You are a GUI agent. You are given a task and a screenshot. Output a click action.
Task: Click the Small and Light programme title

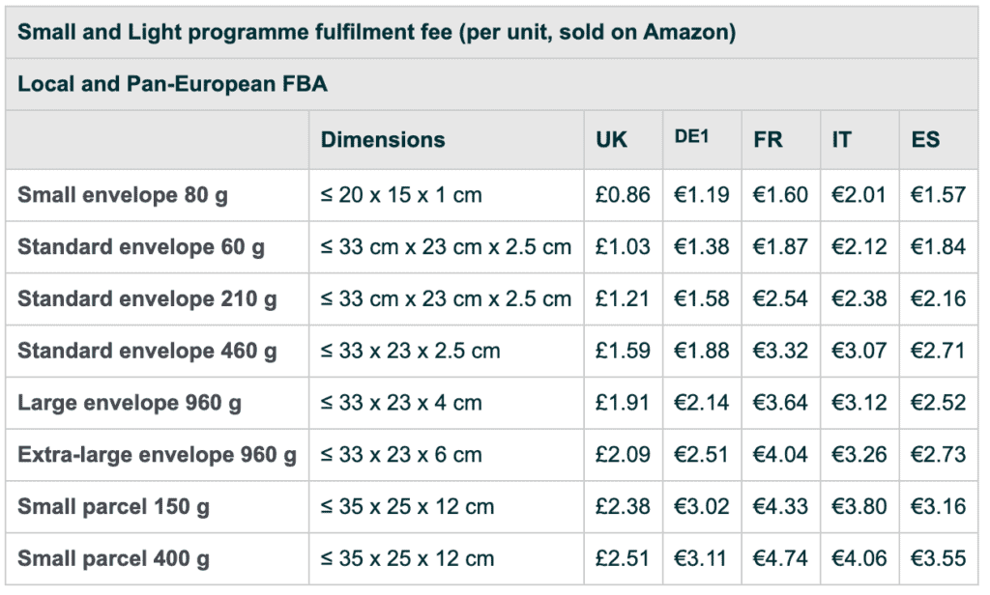point(376,32)
